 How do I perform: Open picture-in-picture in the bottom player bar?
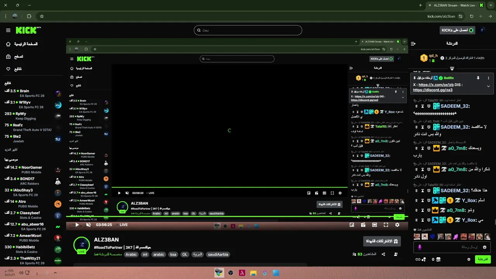pos(352,225)
